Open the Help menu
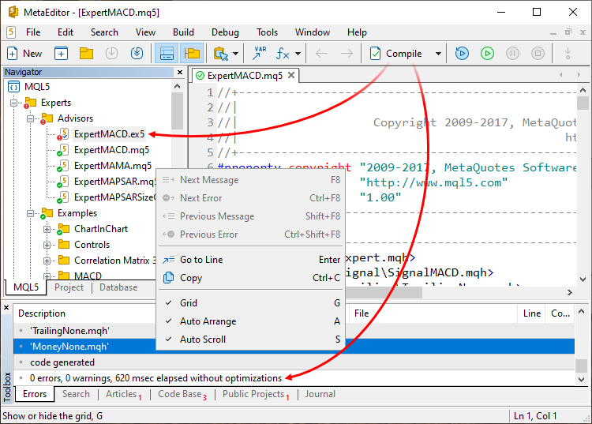This screenshot has height=424, width=592. pyautogui.click(x=357, y=32)
